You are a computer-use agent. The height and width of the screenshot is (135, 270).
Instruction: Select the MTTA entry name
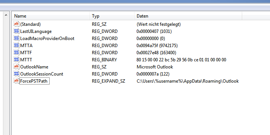coord(27,46)
